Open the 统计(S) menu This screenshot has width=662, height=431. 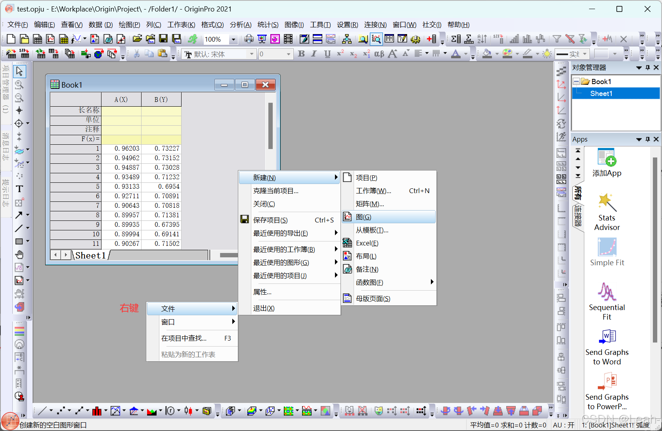point(268,25)
